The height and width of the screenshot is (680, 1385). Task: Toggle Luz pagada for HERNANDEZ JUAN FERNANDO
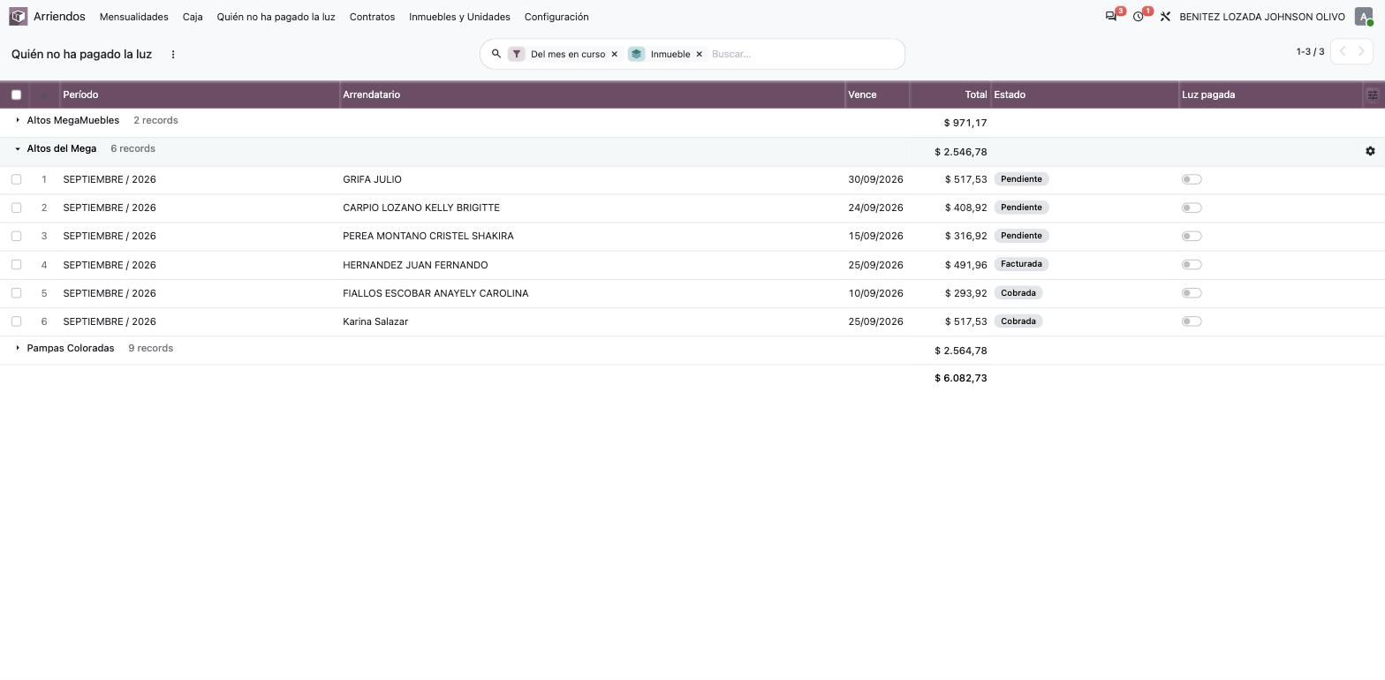(1192, 265)
